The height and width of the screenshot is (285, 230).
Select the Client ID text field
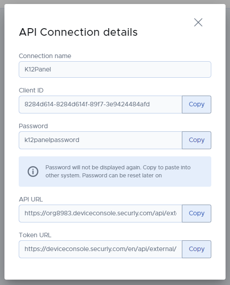coord(100,105)
